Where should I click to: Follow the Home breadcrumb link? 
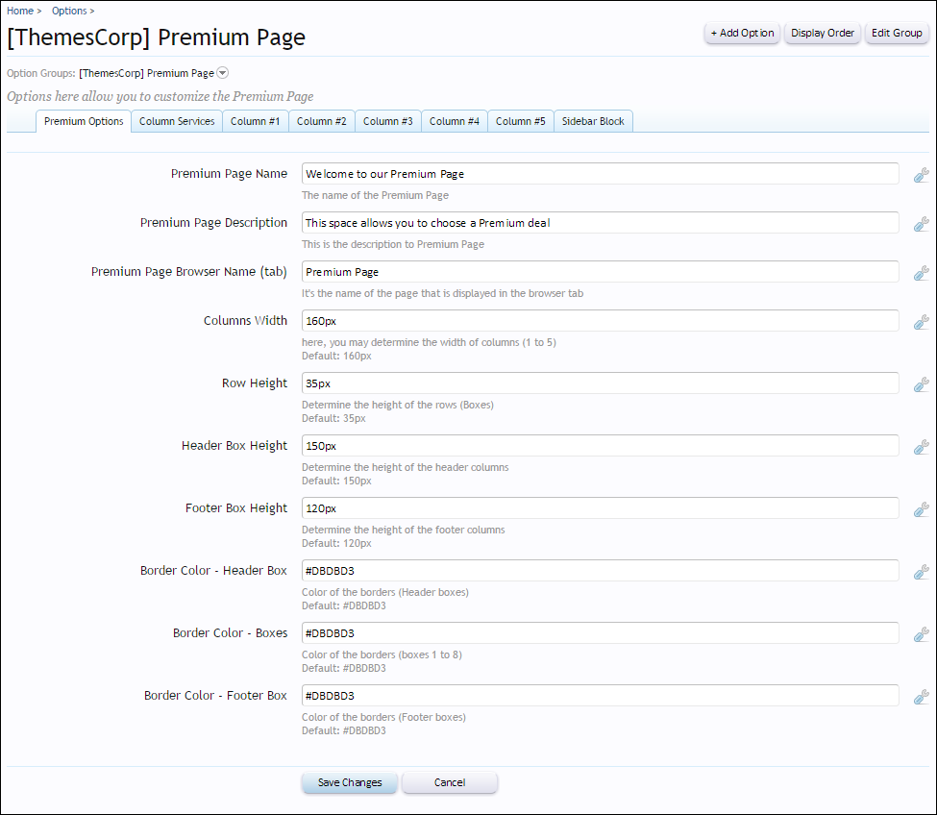(x=20, y=11)
